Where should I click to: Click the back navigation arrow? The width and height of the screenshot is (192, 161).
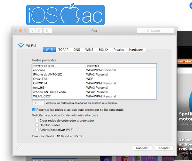pyautogui.click(x=32, y=31)
